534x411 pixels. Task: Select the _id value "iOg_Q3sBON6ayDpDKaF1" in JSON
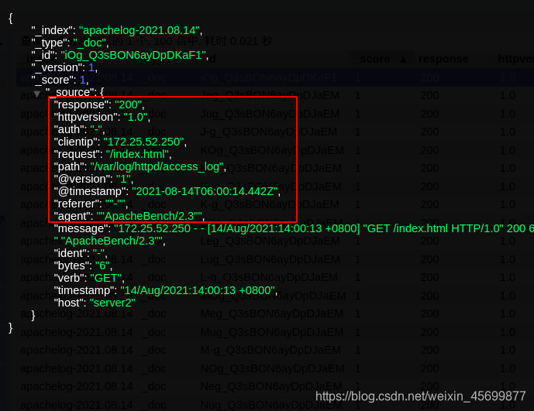pos(133,55)
